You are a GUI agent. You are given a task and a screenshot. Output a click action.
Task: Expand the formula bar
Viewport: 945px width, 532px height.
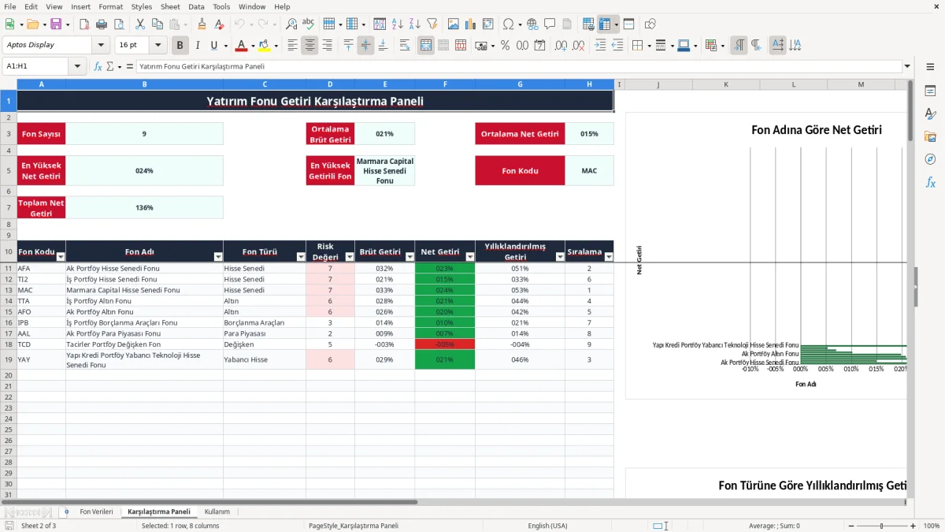click(907, 67)
